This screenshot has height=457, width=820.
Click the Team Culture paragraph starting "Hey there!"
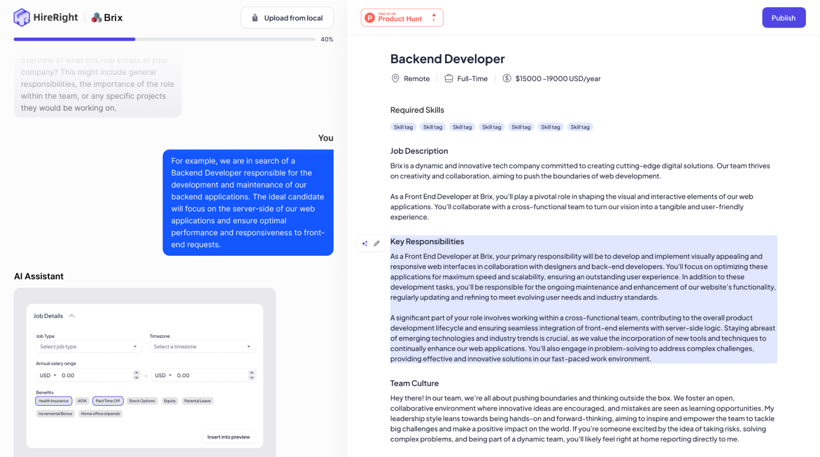pos(583,418)
